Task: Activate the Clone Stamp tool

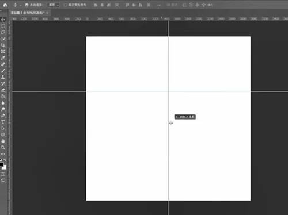Action: point(3,77)
